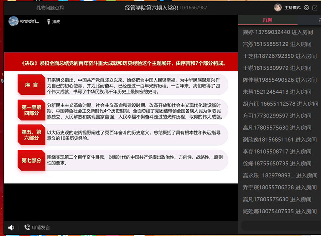This screenshot has width=321, height=236.
Task: Click the 礼物问题点我 link
Action: click(50, 8)
